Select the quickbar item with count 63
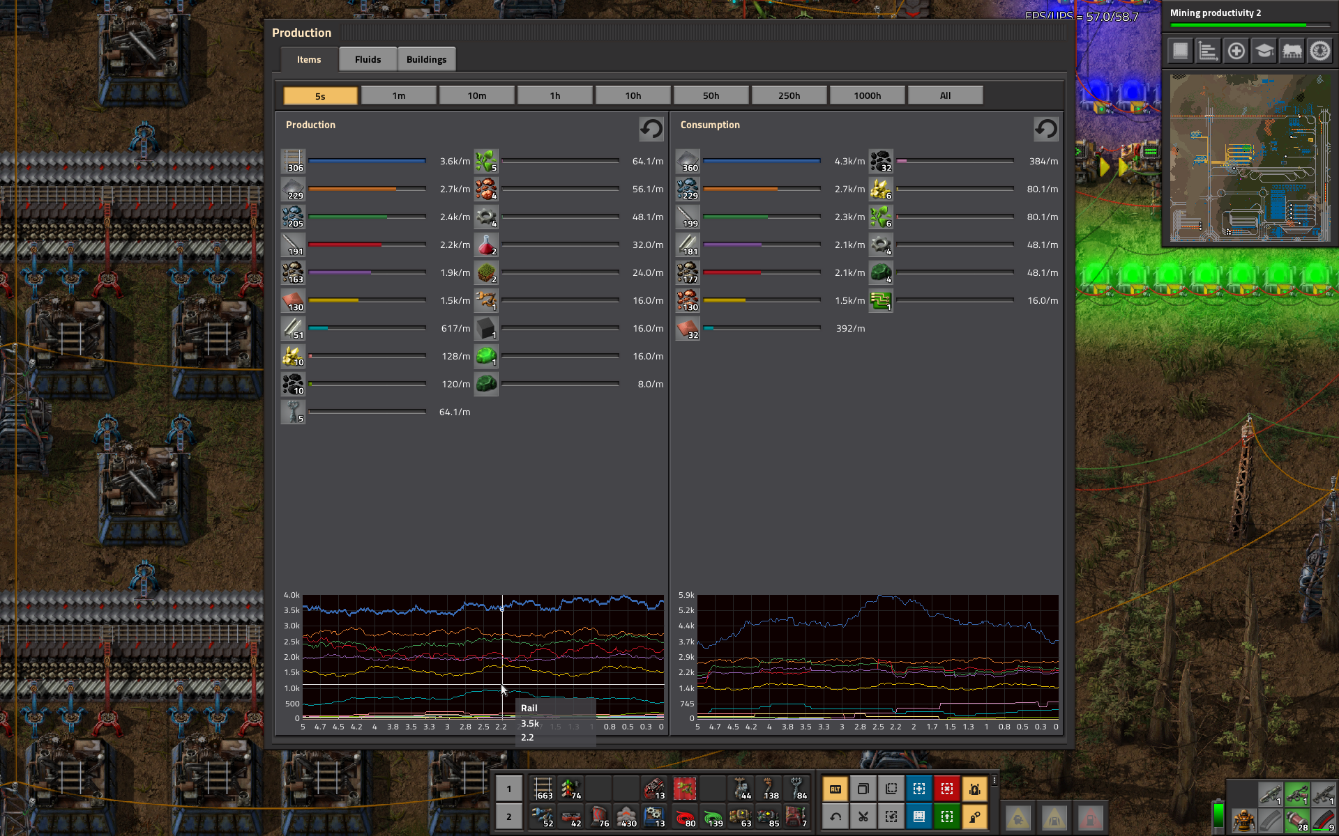Image resolution: width=1339 pixels, height=836 pixels. coord(741,816)
